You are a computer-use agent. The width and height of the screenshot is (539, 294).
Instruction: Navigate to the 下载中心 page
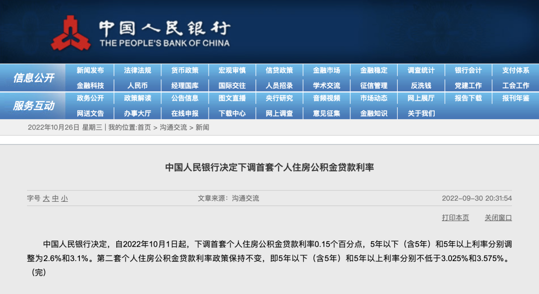(x=233, y=113)
